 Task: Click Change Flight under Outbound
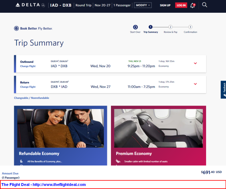pos(28,66)
